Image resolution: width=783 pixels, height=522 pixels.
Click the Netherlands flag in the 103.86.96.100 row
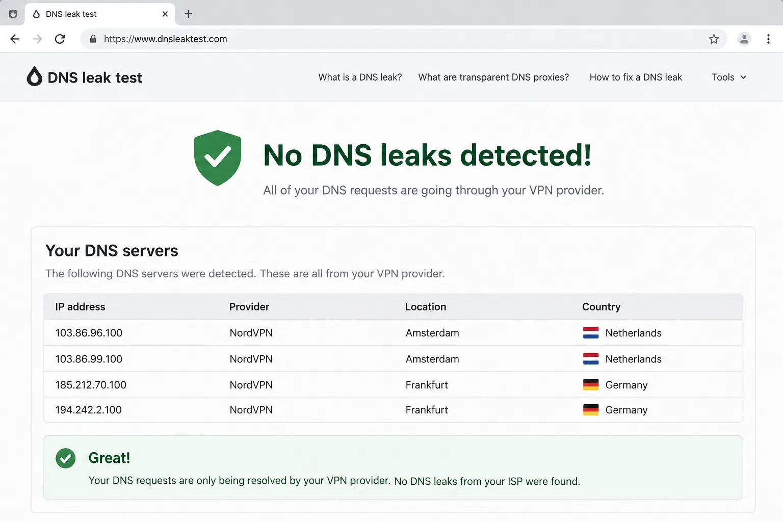tap(591, 333)
